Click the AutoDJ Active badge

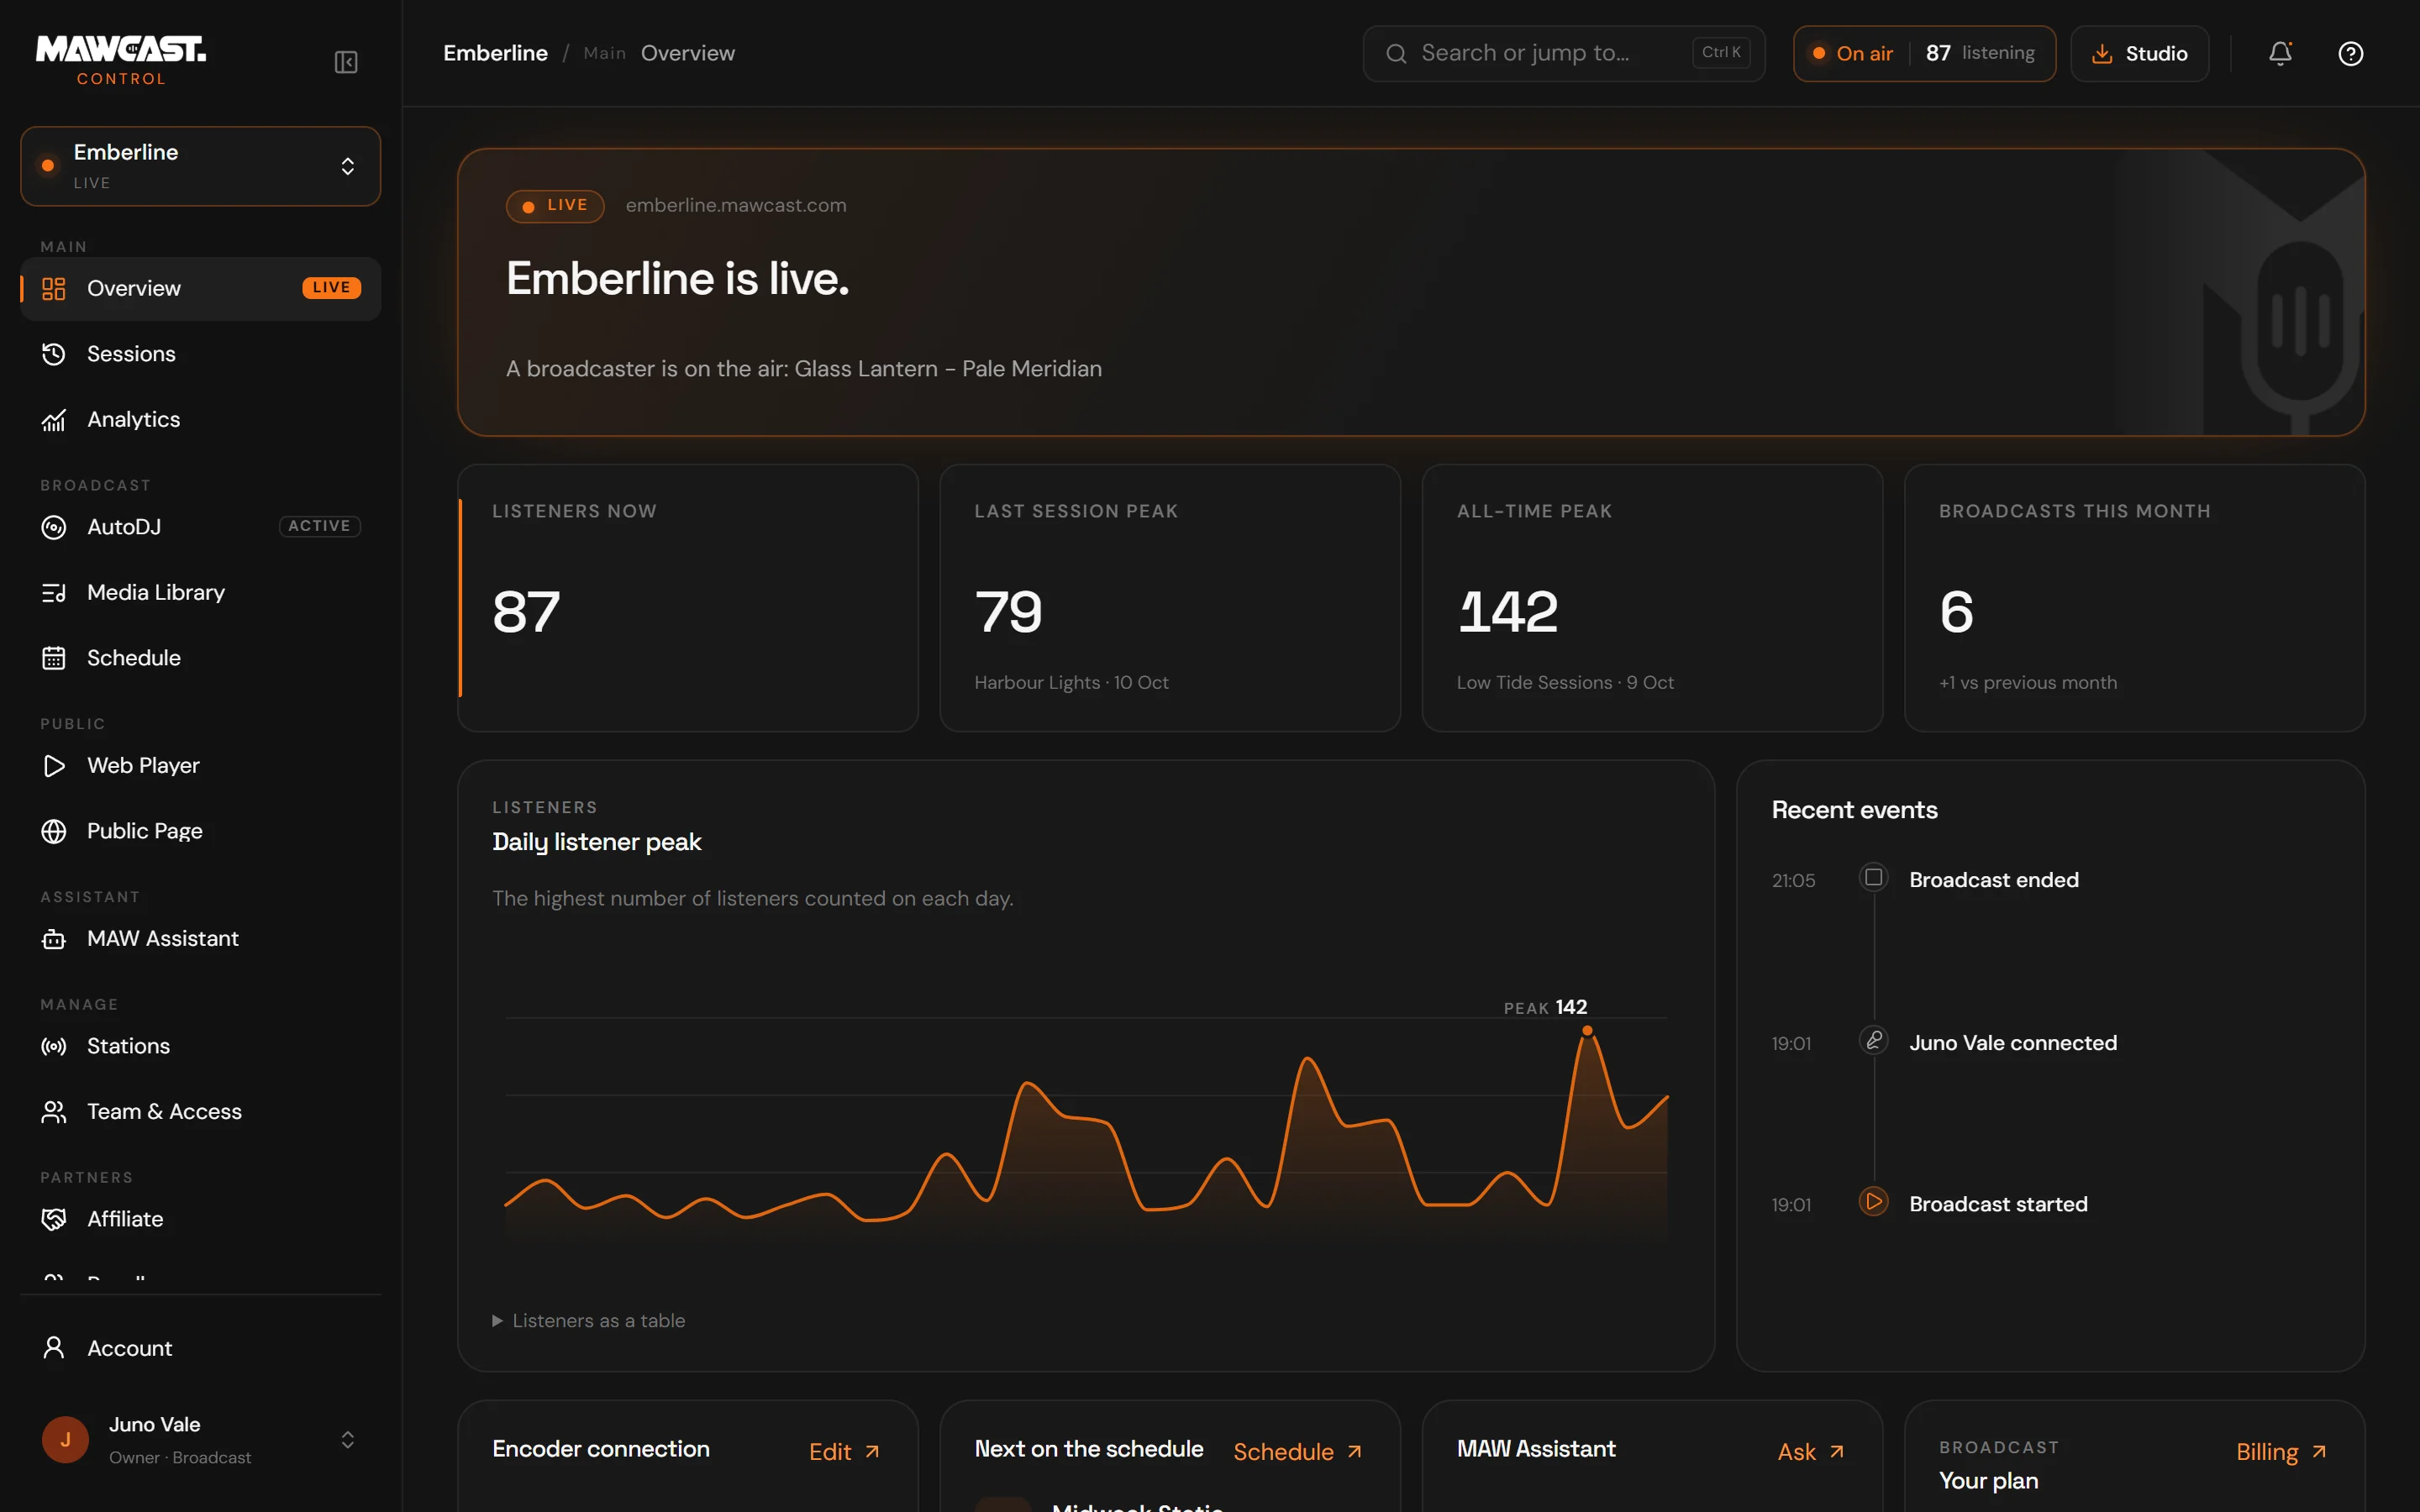(319, 526)
